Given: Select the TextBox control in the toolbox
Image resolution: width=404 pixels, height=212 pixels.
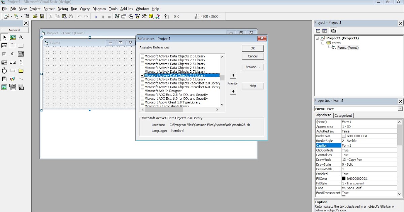Looking at the screenshot, I should coord(4,46).
